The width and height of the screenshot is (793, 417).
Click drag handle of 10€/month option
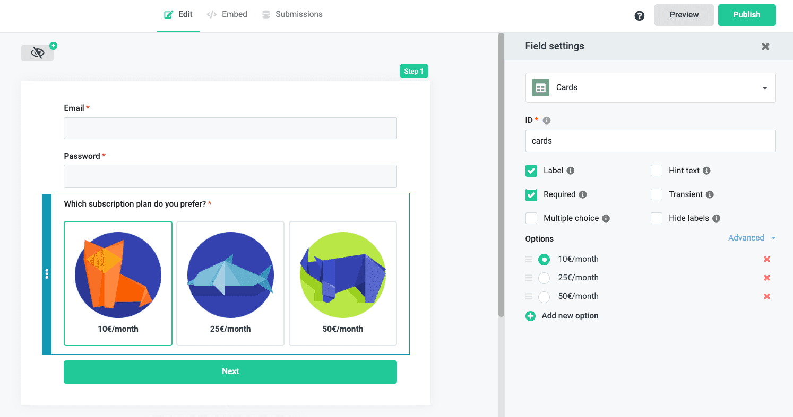[529, 259]
